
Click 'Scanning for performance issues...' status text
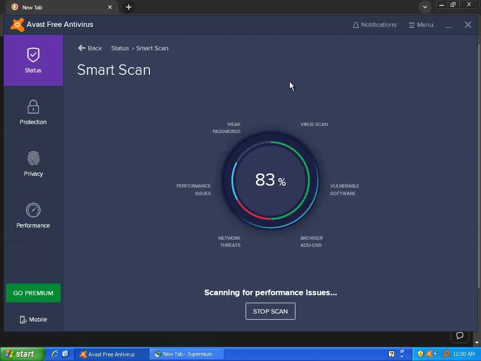click(x=270, y=292)
